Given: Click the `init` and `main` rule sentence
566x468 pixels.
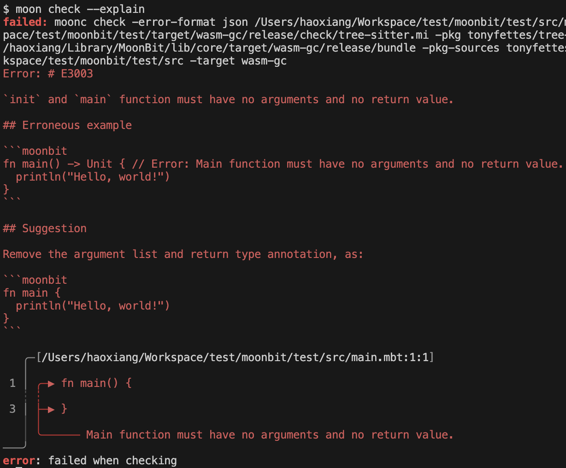Looking at the screenshot, I should coord(228,99).
